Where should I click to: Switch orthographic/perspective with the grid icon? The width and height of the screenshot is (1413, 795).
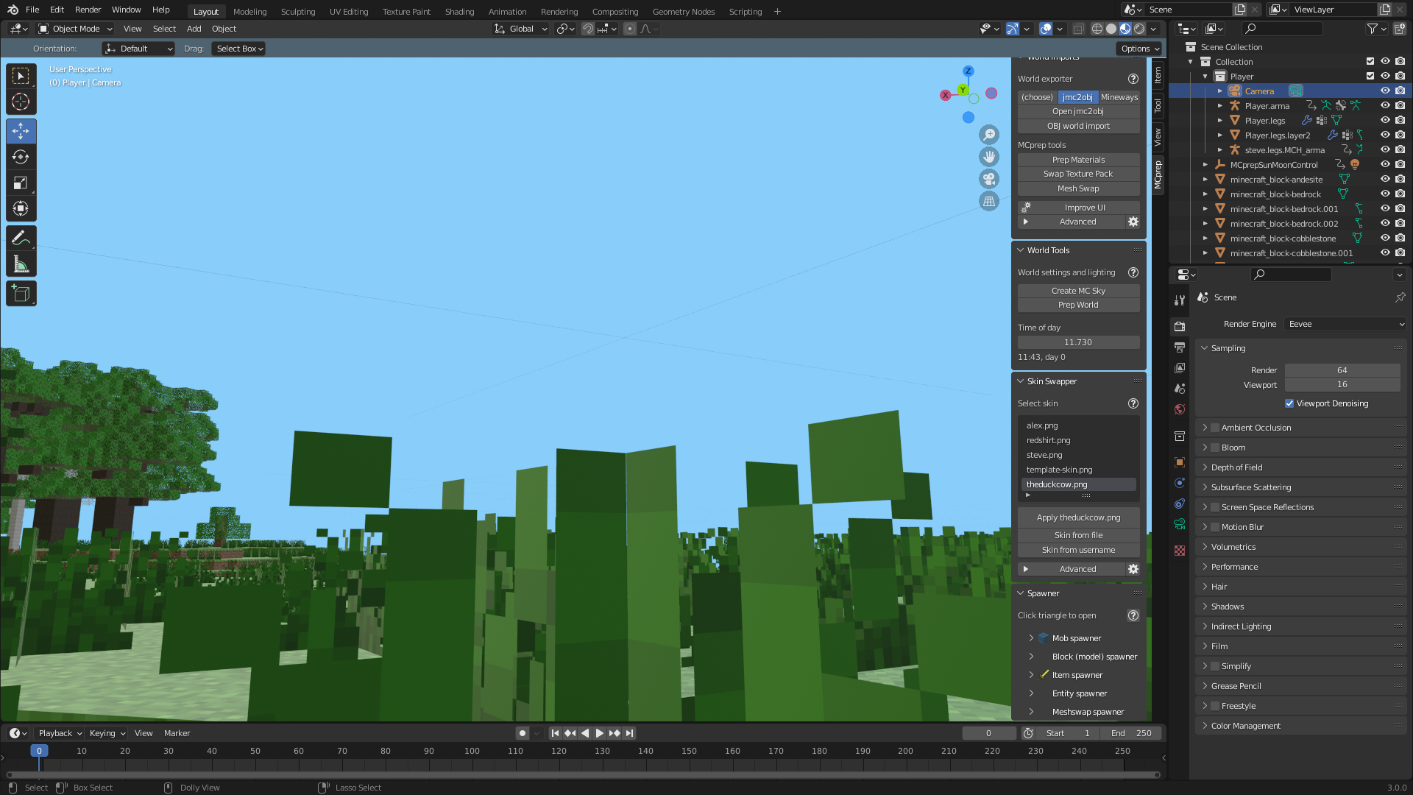coord(989,201)
